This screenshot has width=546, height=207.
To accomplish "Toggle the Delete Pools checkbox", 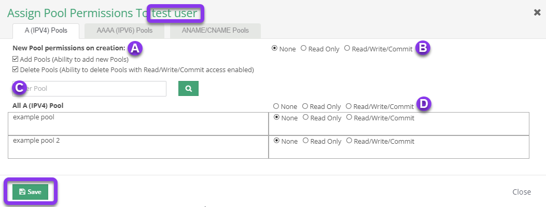I will [16, 70].
